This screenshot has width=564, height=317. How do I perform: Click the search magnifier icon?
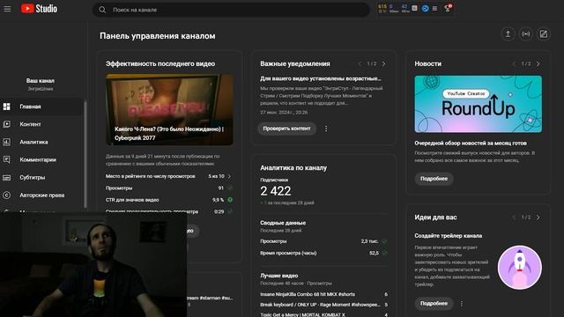102,10
